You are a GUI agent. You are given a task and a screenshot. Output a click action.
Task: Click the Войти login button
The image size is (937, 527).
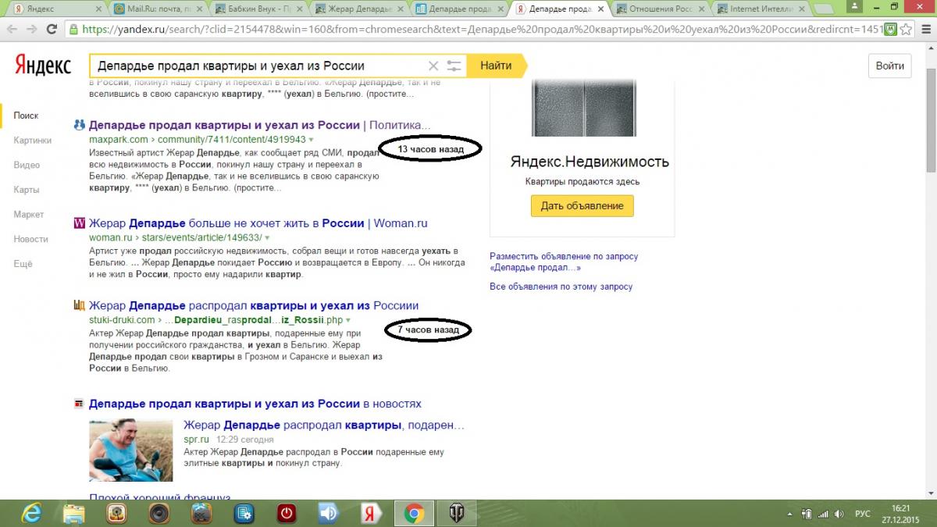coord(890,66)
